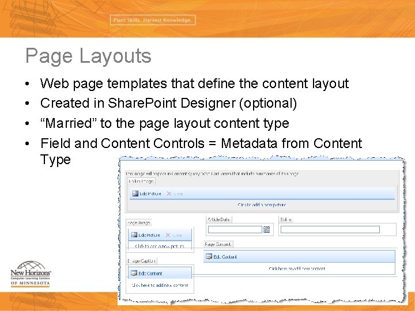The image size is (415, 311).
Task: Click 'Click here to add new content' under Page Content
Action: (297, 268)
